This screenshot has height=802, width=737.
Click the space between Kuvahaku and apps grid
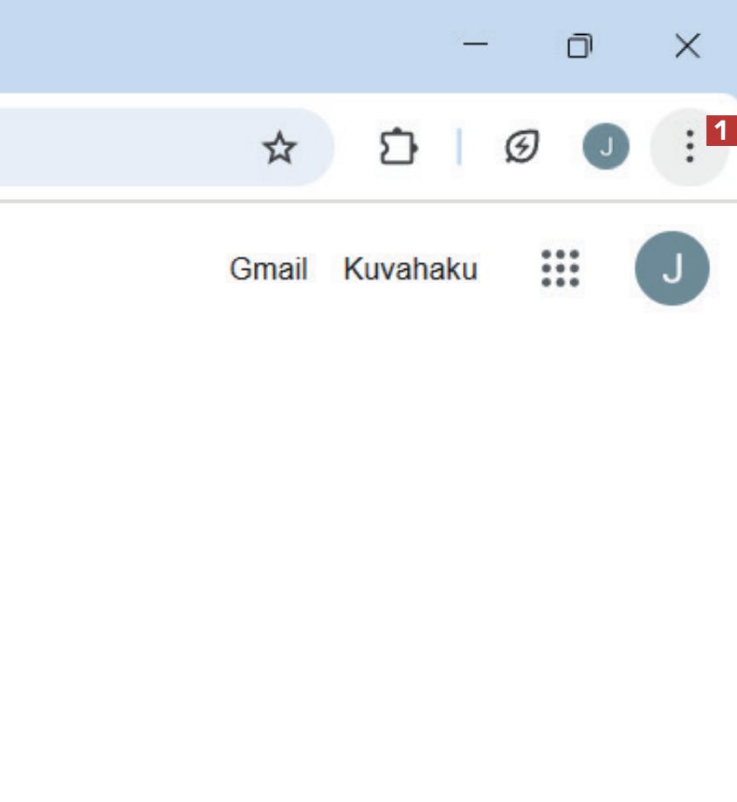509,268
